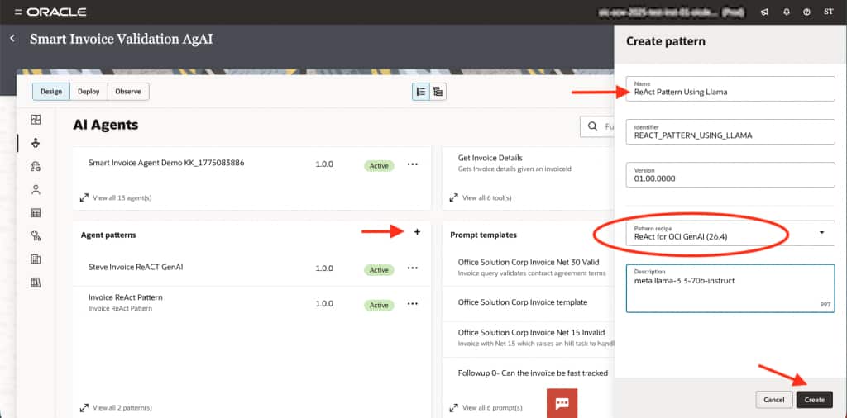
Task: Click Active status of Steve Invoice ReACT GenAI
Action: [x=379, y=269]
